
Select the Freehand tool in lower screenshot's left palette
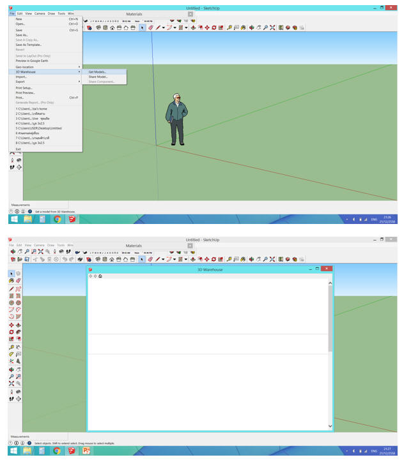[19, 289]
